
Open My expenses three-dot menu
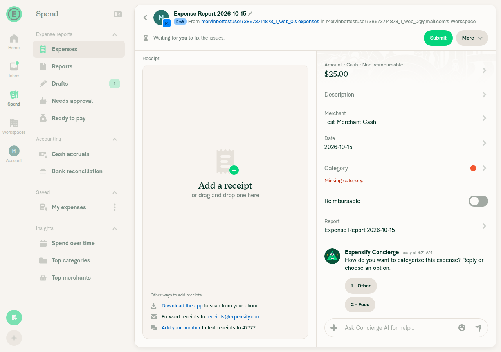[x=115, y=207]
